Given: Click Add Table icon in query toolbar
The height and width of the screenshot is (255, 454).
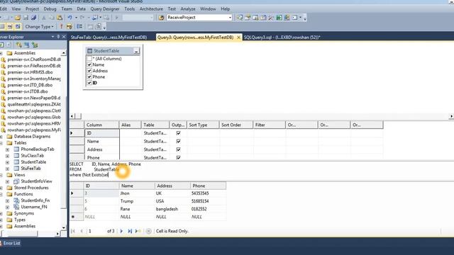Looking at the screenshot, I should 90,27.
